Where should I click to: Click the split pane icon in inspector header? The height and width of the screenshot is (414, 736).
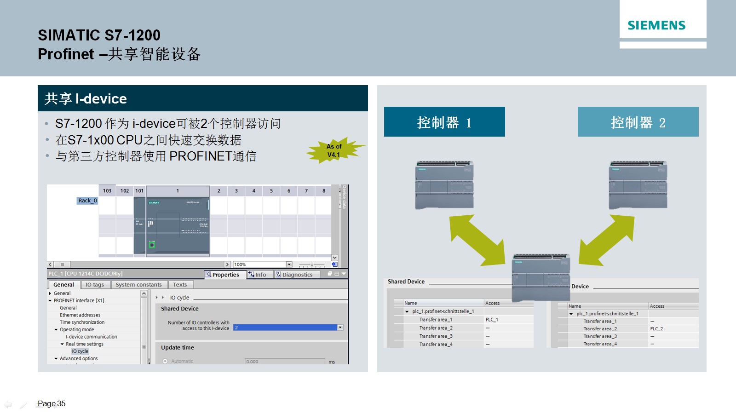click(337, 274)
